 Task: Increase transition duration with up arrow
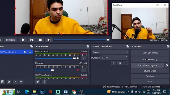[126, 56]
